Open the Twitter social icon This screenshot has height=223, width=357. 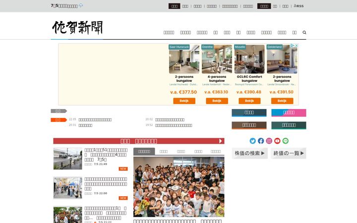[x=252, y=141]
